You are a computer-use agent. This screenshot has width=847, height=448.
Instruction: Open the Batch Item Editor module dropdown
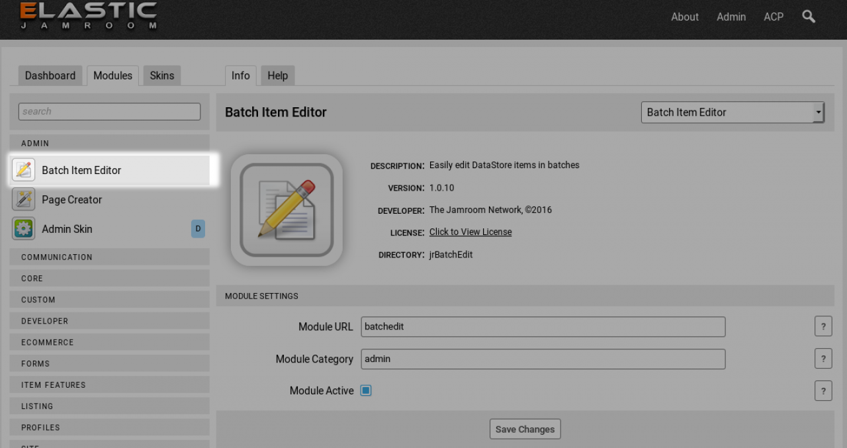point(733,112)
